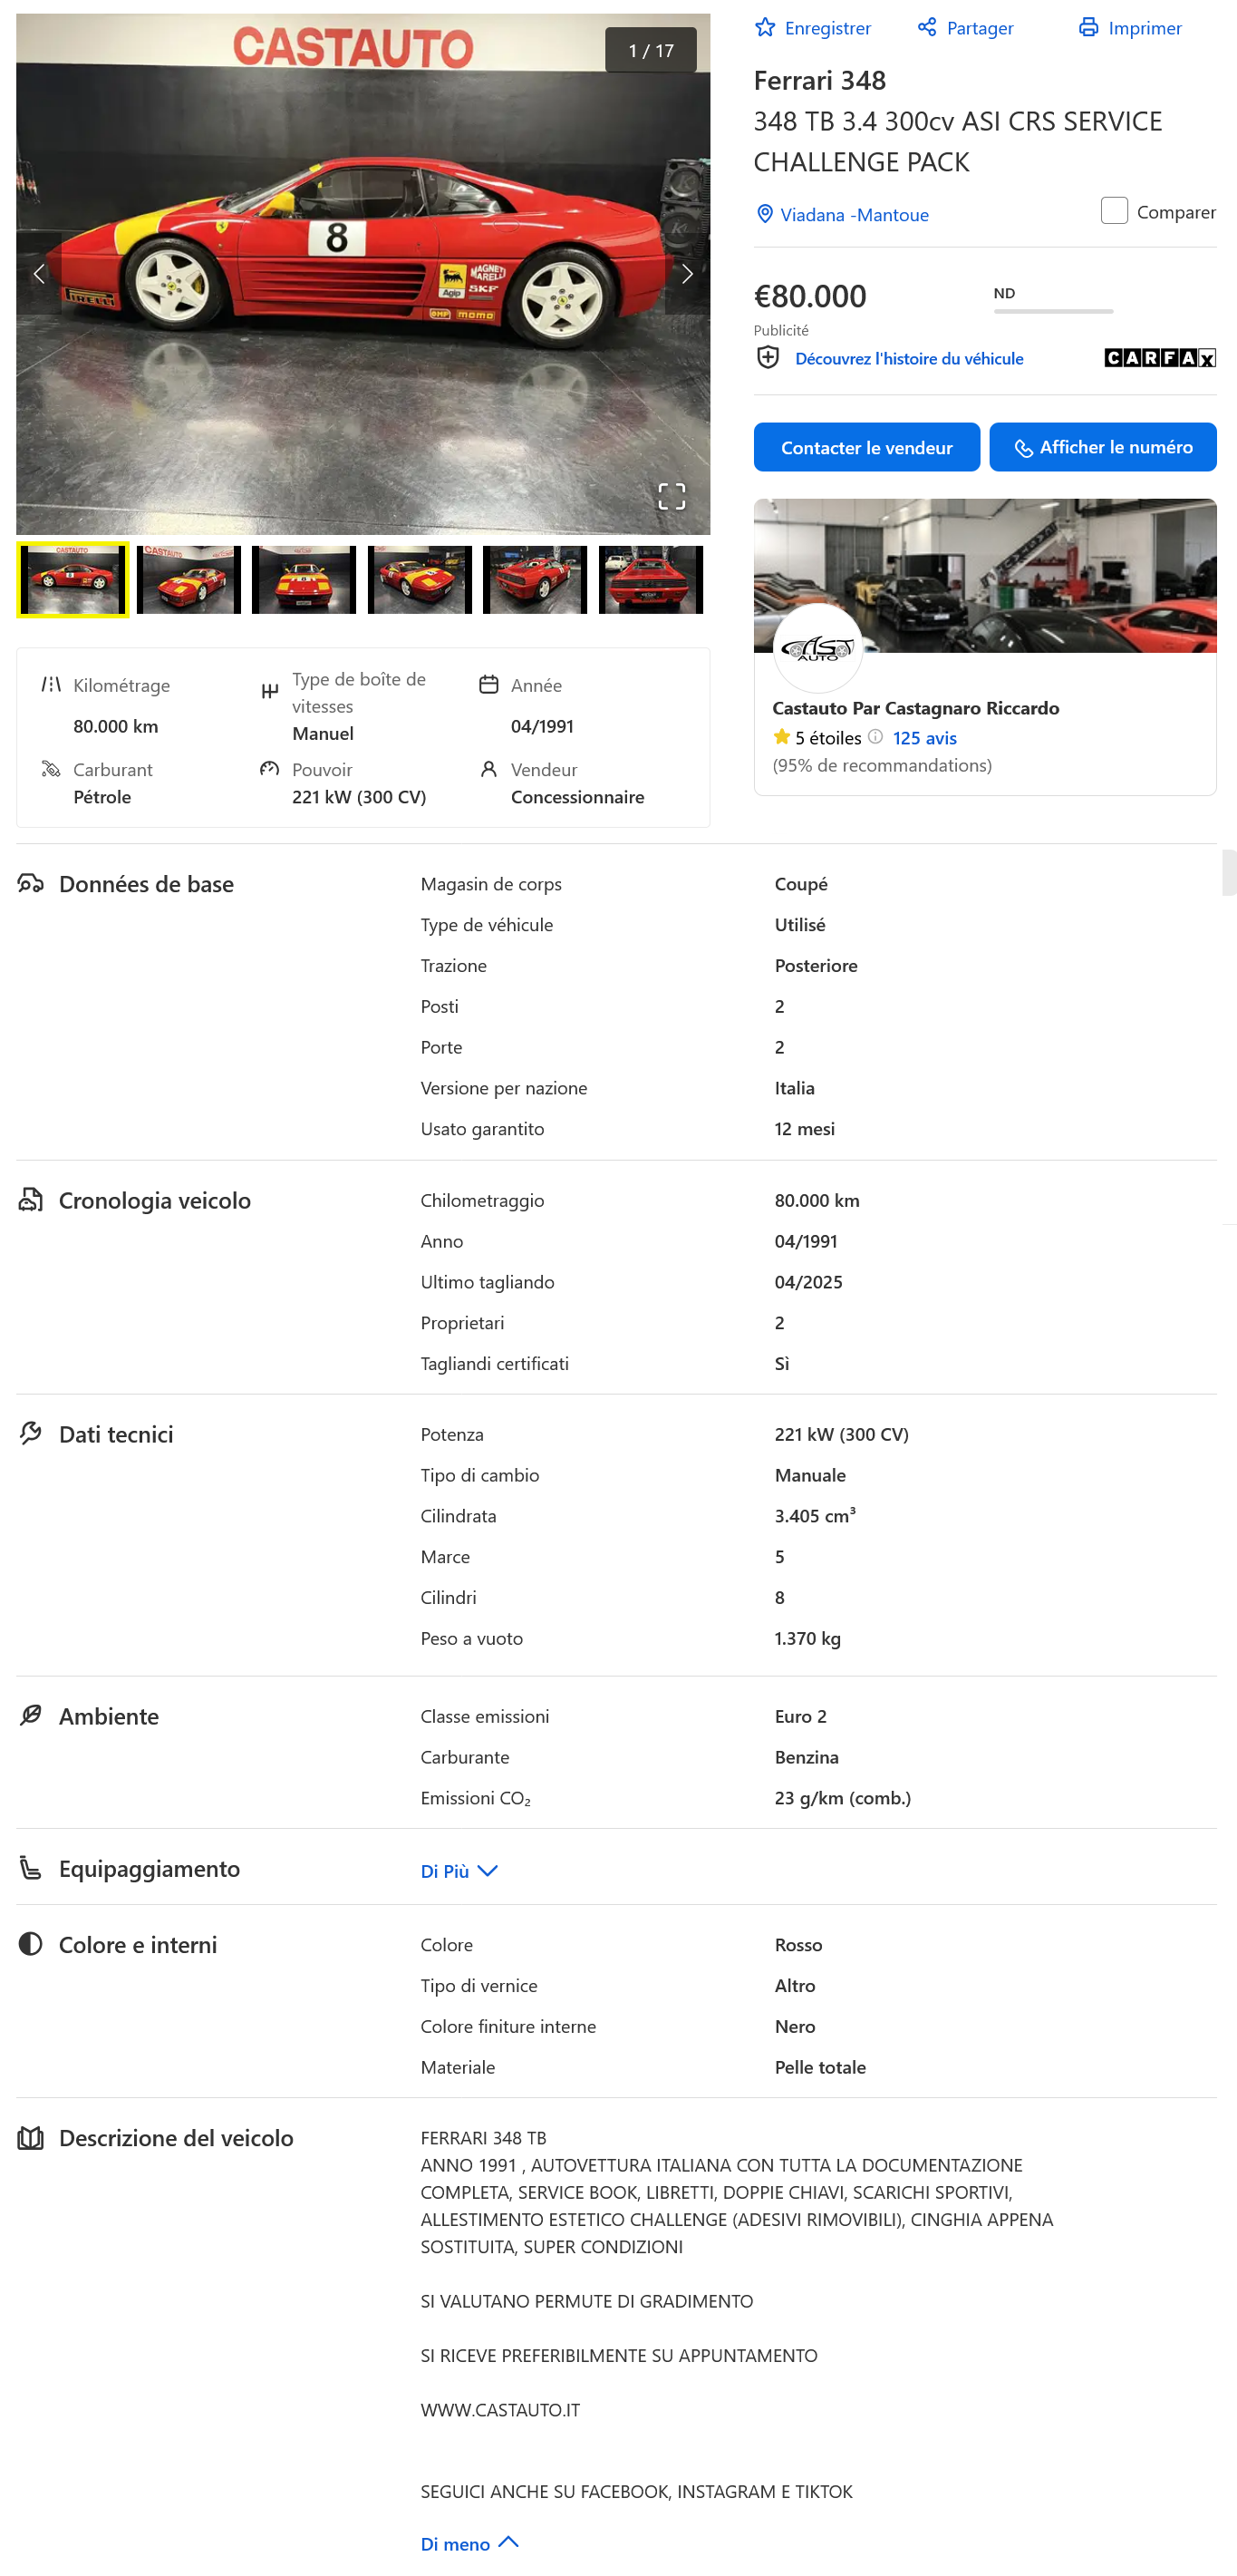Screen dimensions: 1237x2576
Task: Open fullscreen image view icon
Action: coord(672,496)
